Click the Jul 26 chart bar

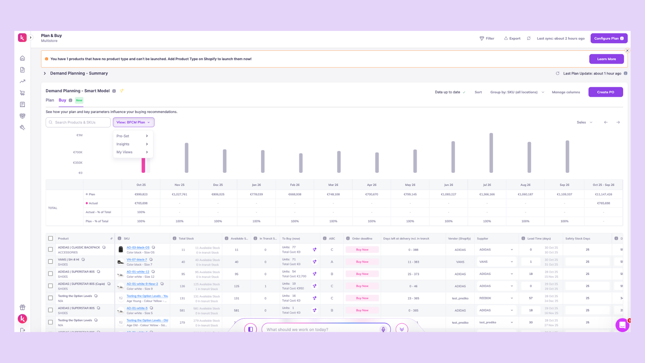491,153
